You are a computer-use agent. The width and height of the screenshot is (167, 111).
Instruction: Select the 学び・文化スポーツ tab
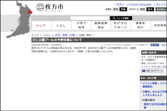[x=121, y=26]
